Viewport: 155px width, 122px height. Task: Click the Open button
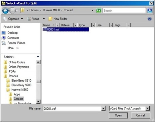click(118, 115)
